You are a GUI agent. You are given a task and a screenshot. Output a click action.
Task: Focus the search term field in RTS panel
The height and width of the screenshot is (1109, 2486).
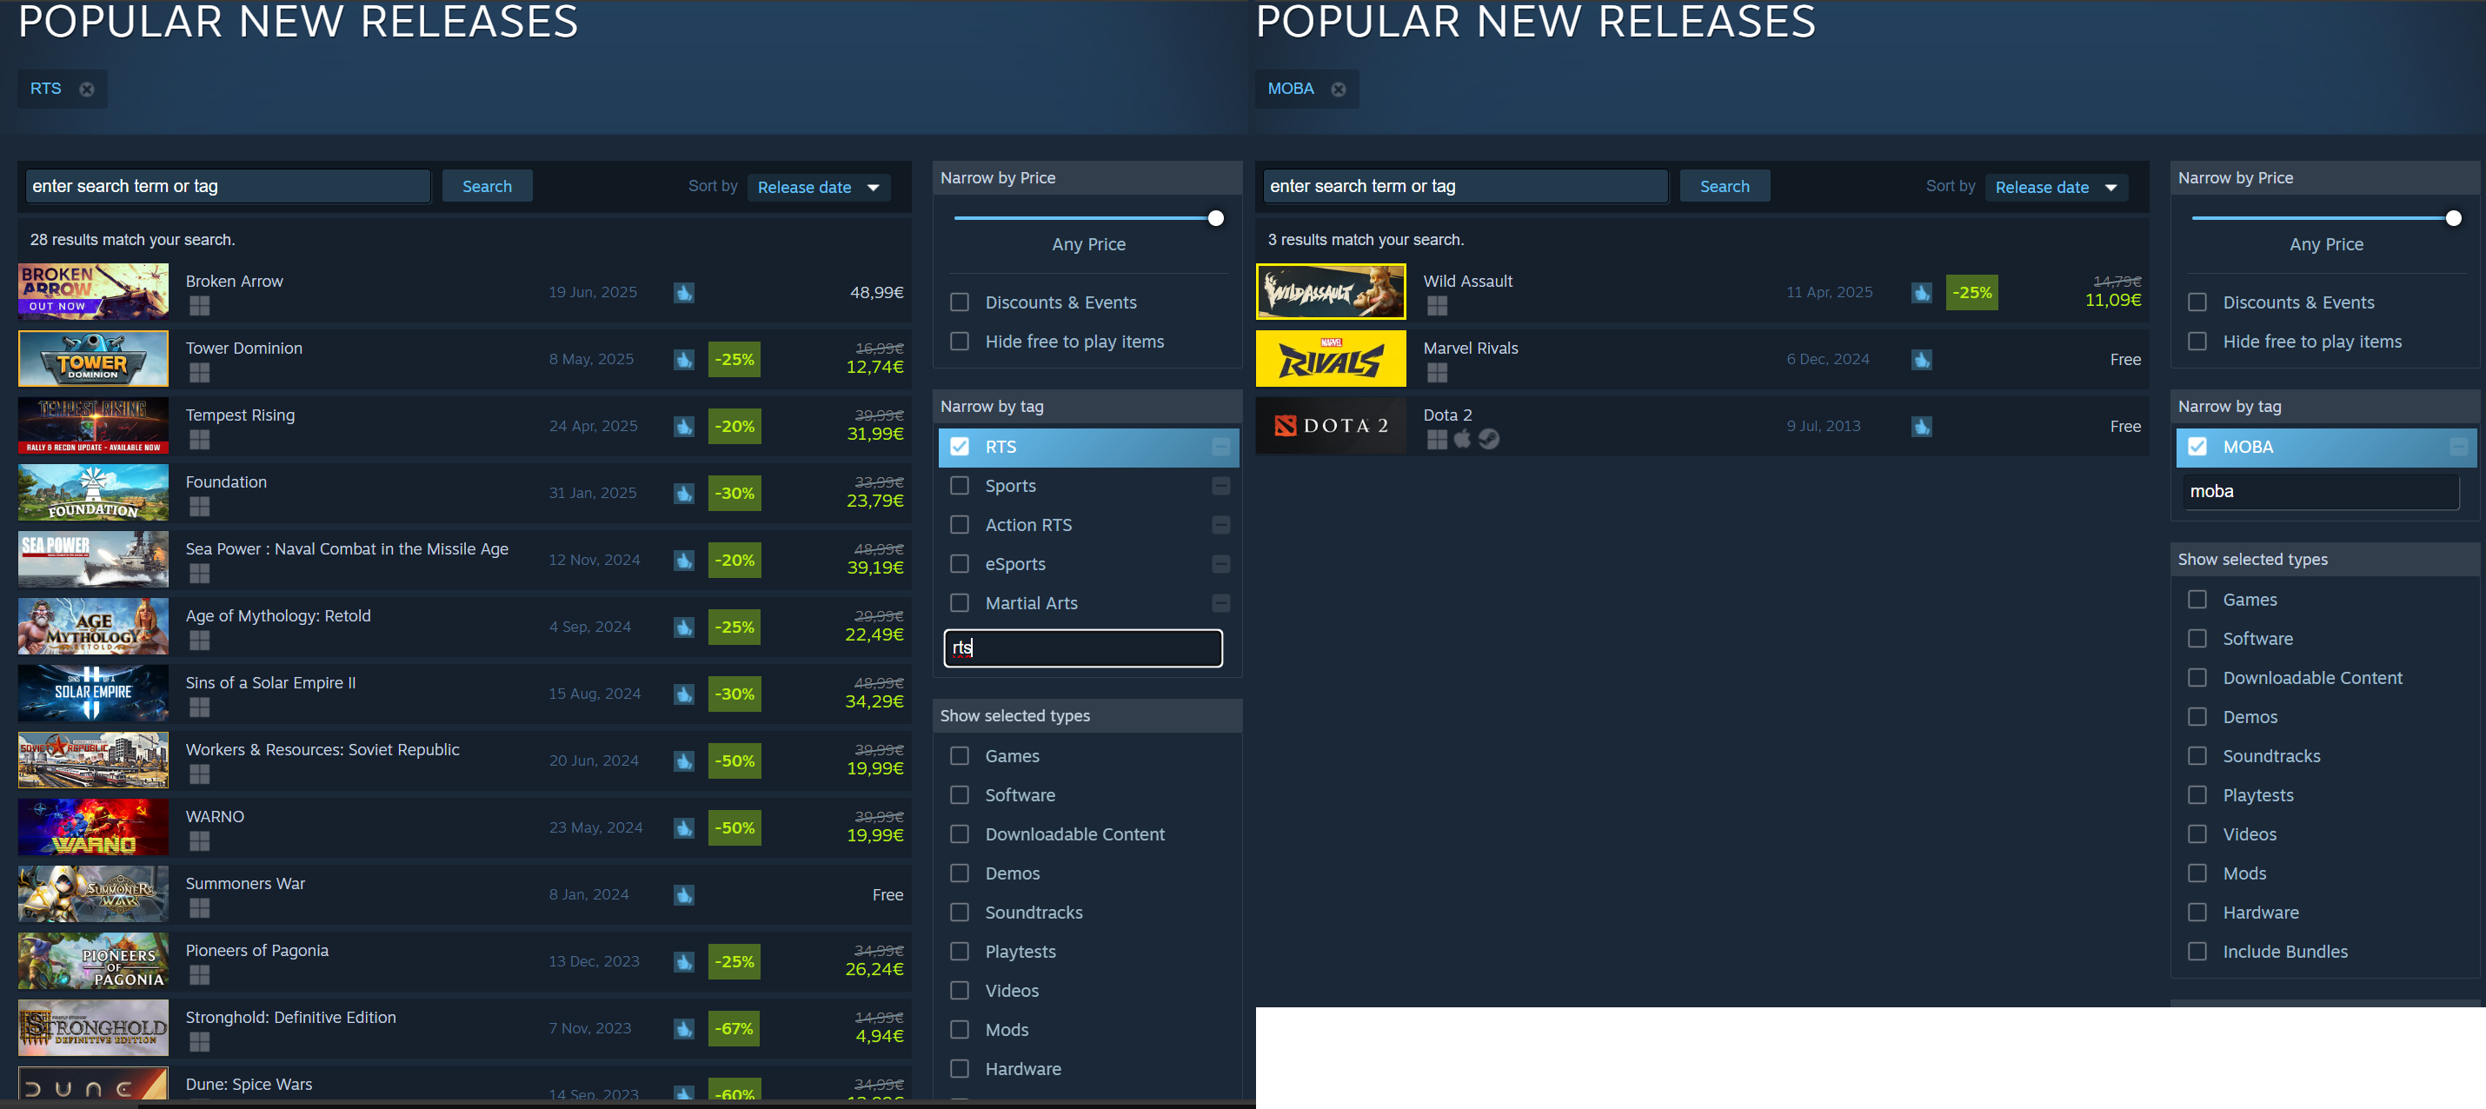(228, 186)
